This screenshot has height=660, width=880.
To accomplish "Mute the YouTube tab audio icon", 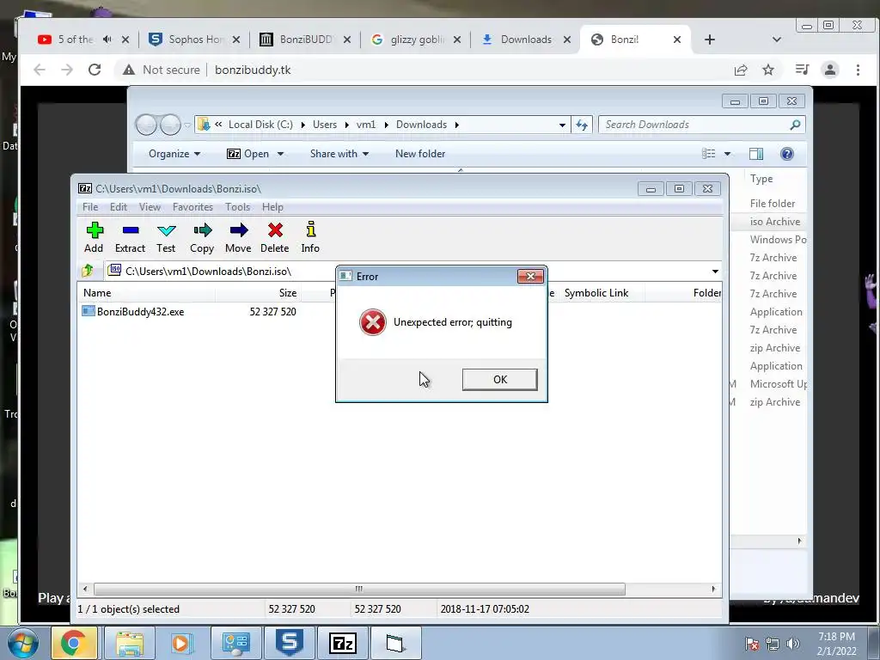I will [107, 40].
